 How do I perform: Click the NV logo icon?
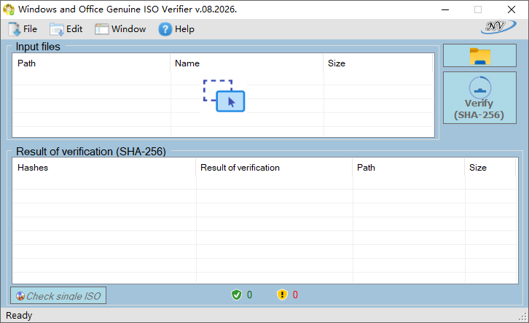tap(498, 27)
